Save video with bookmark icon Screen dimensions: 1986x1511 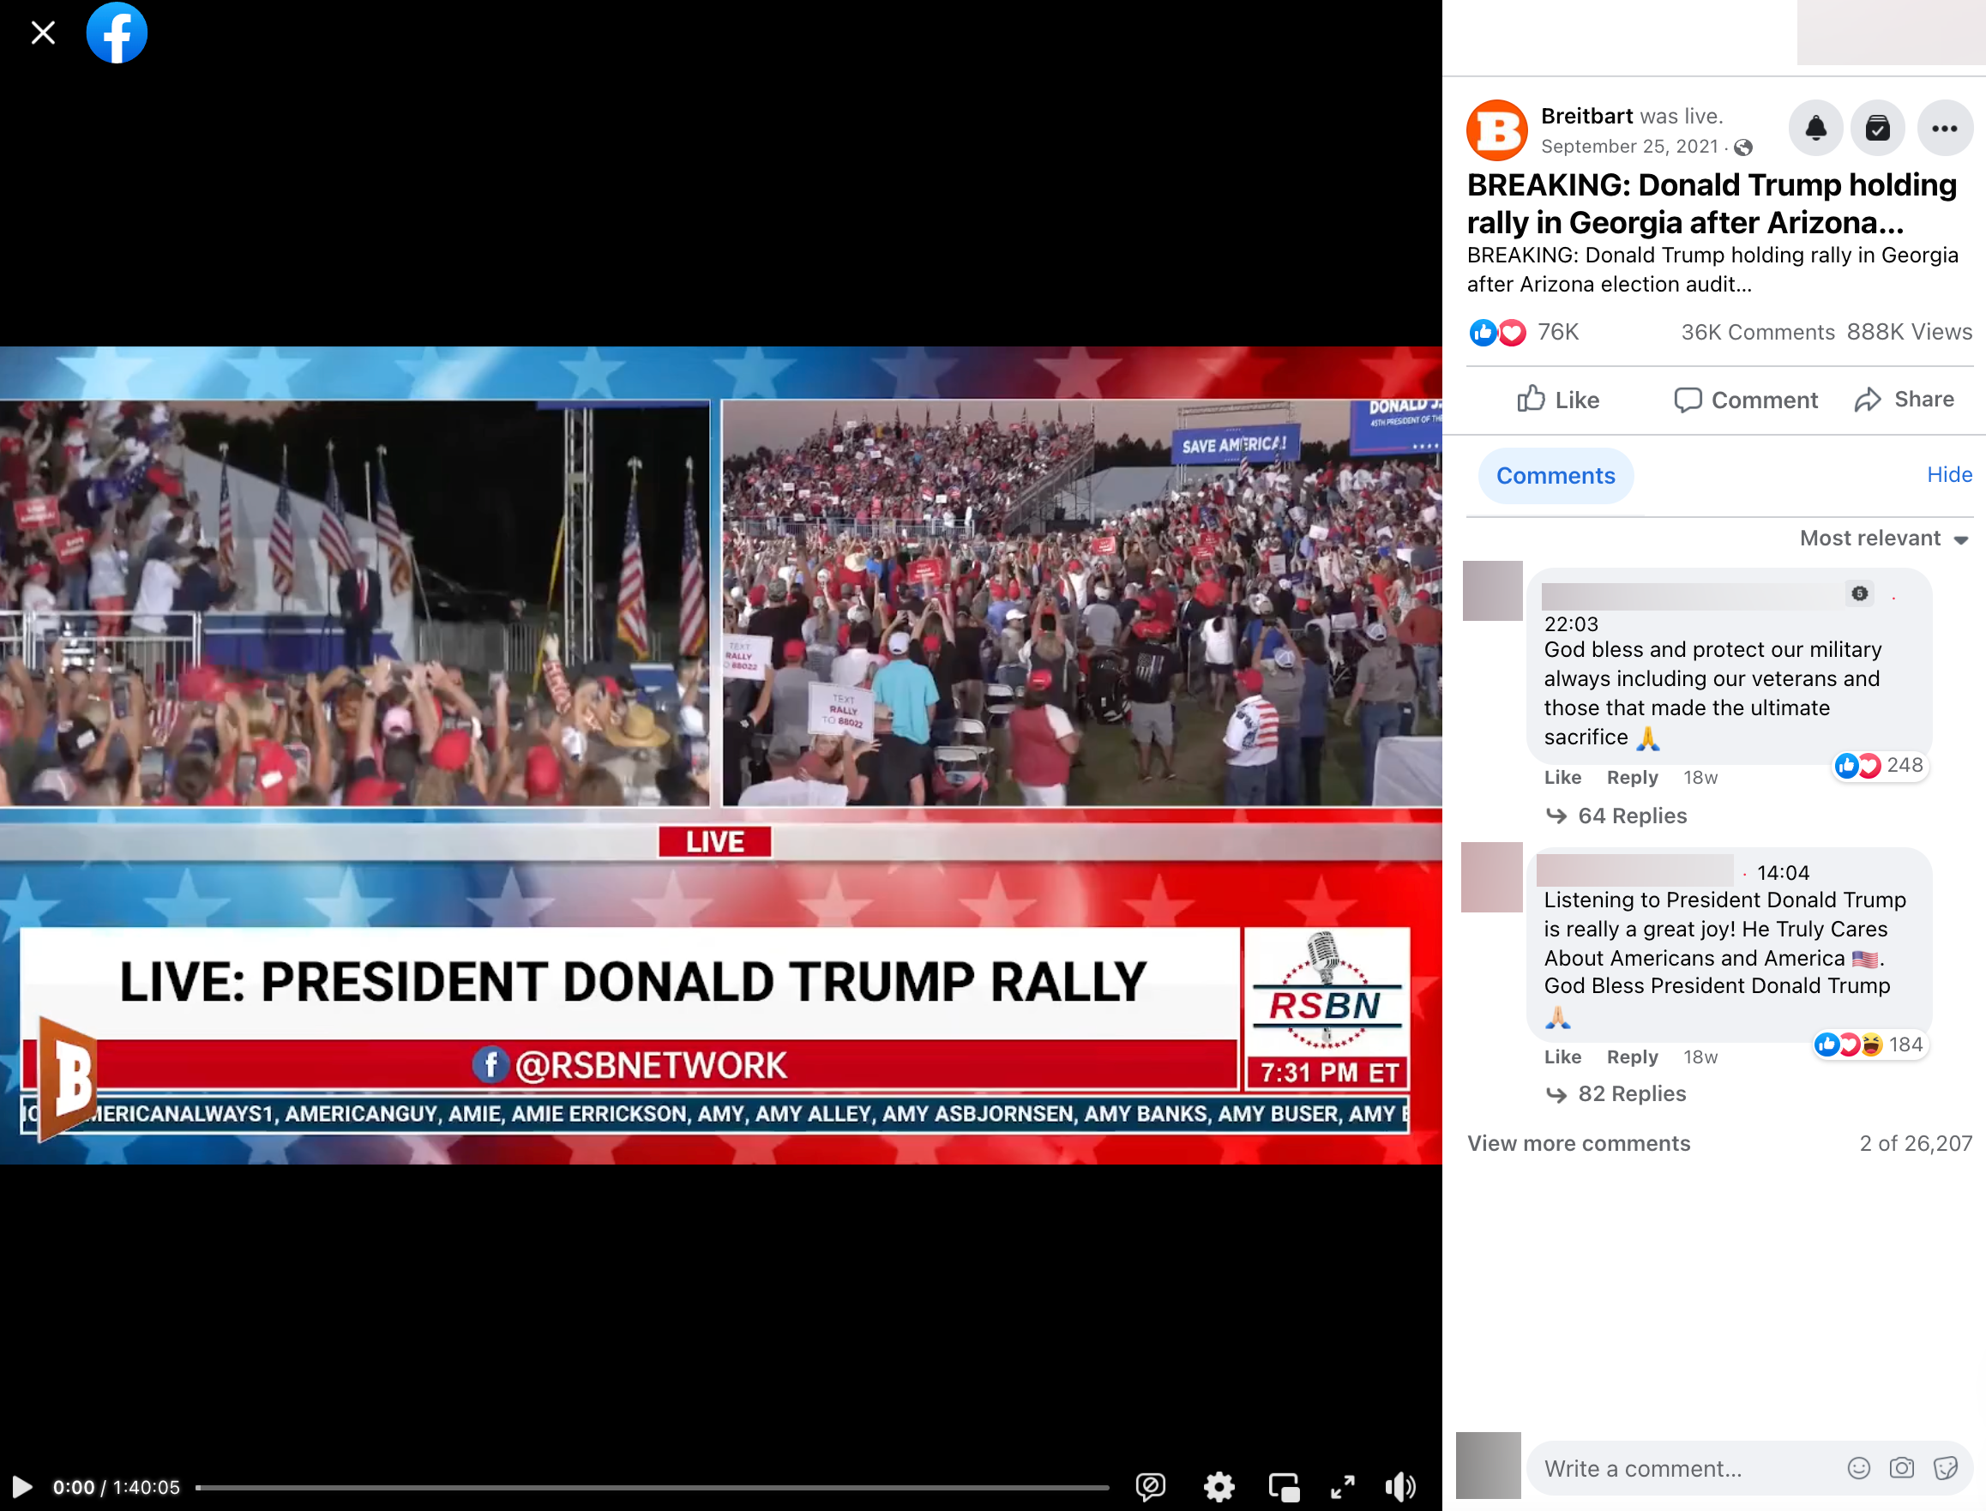[1877, 129]
